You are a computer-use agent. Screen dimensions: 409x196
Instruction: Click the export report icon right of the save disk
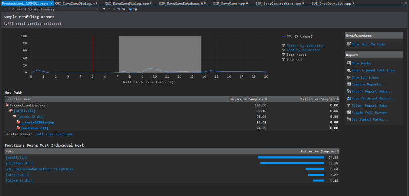(135, 9)
